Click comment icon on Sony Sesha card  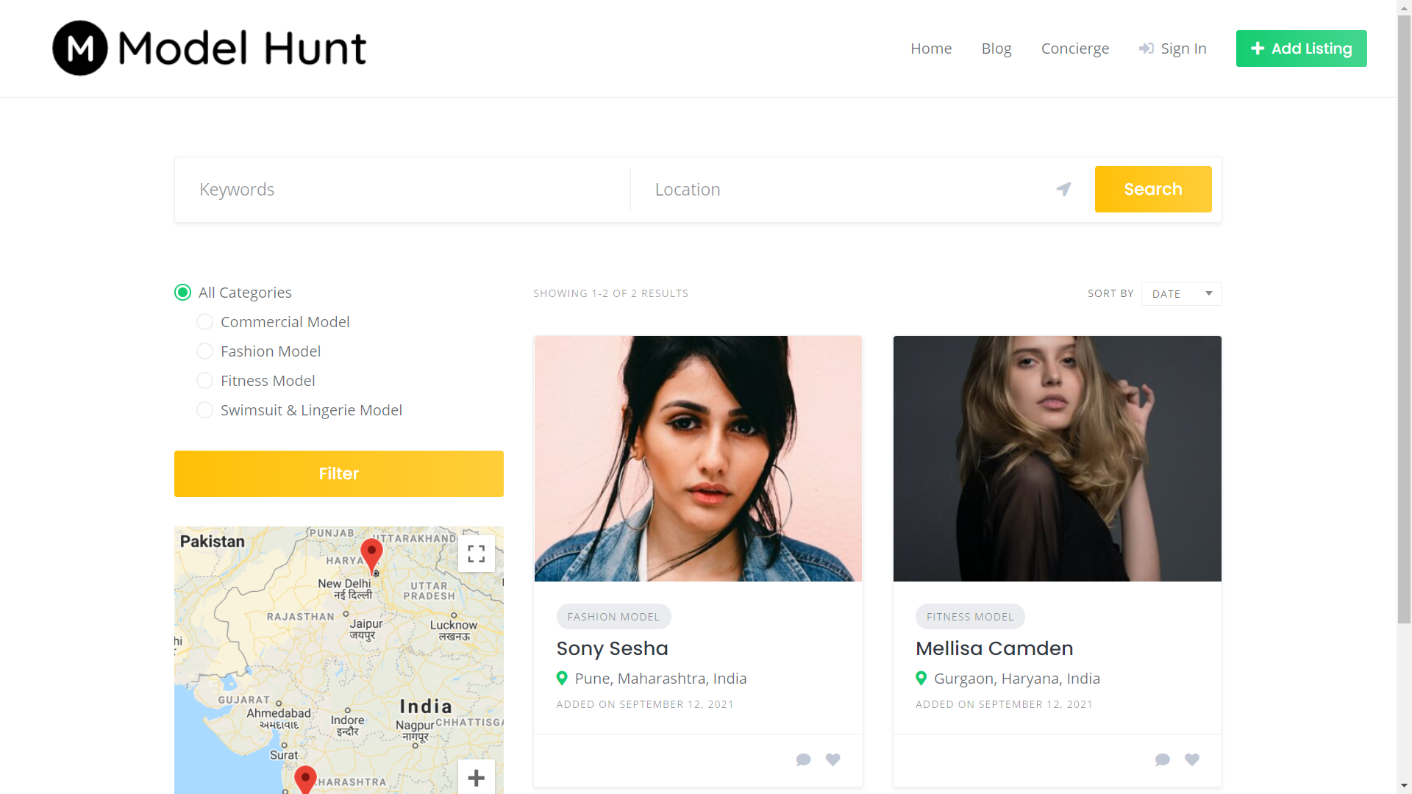803,759
